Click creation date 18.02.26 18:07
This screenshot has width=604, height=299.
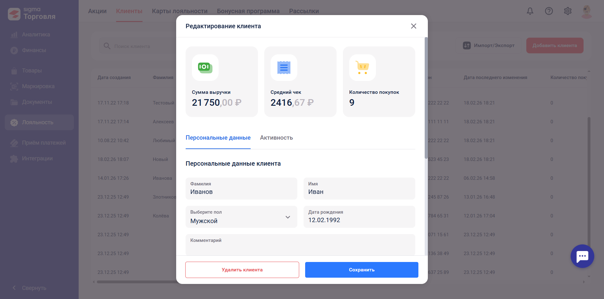(113, 159)
